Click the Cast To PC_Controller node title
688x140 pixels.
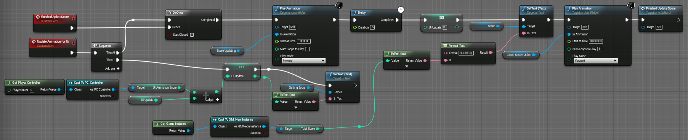point(88,83)
